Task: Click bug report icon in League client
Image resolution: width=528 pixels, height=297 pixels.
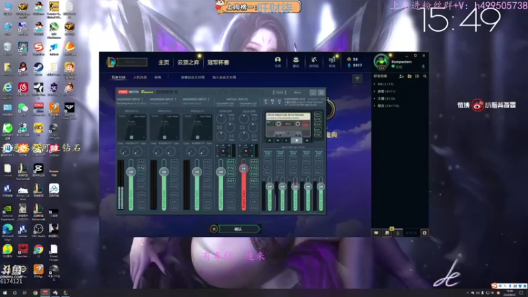Action: [x=424, y=233]
